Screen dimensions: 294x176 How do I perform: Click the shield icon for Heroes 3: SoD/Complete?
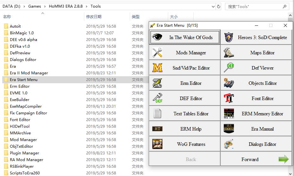point(229,37)
